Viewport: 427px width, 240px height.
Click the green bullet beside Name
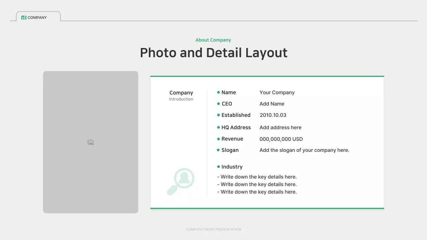tap(218, 92)
